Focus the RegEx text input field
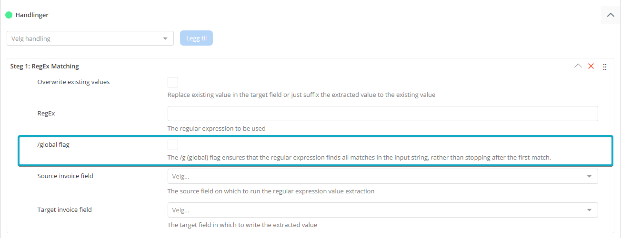This screenshot has height=238, width=621. (x=382, y=114)
